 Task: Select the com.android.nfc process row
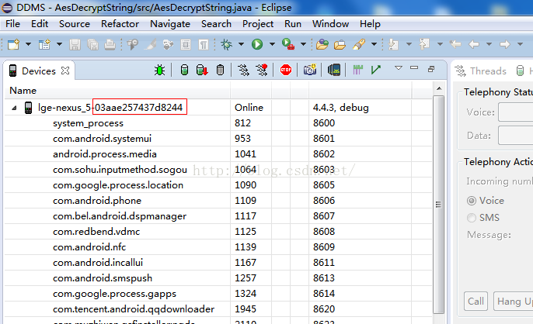pyautogui.click(x=218, y=247)
